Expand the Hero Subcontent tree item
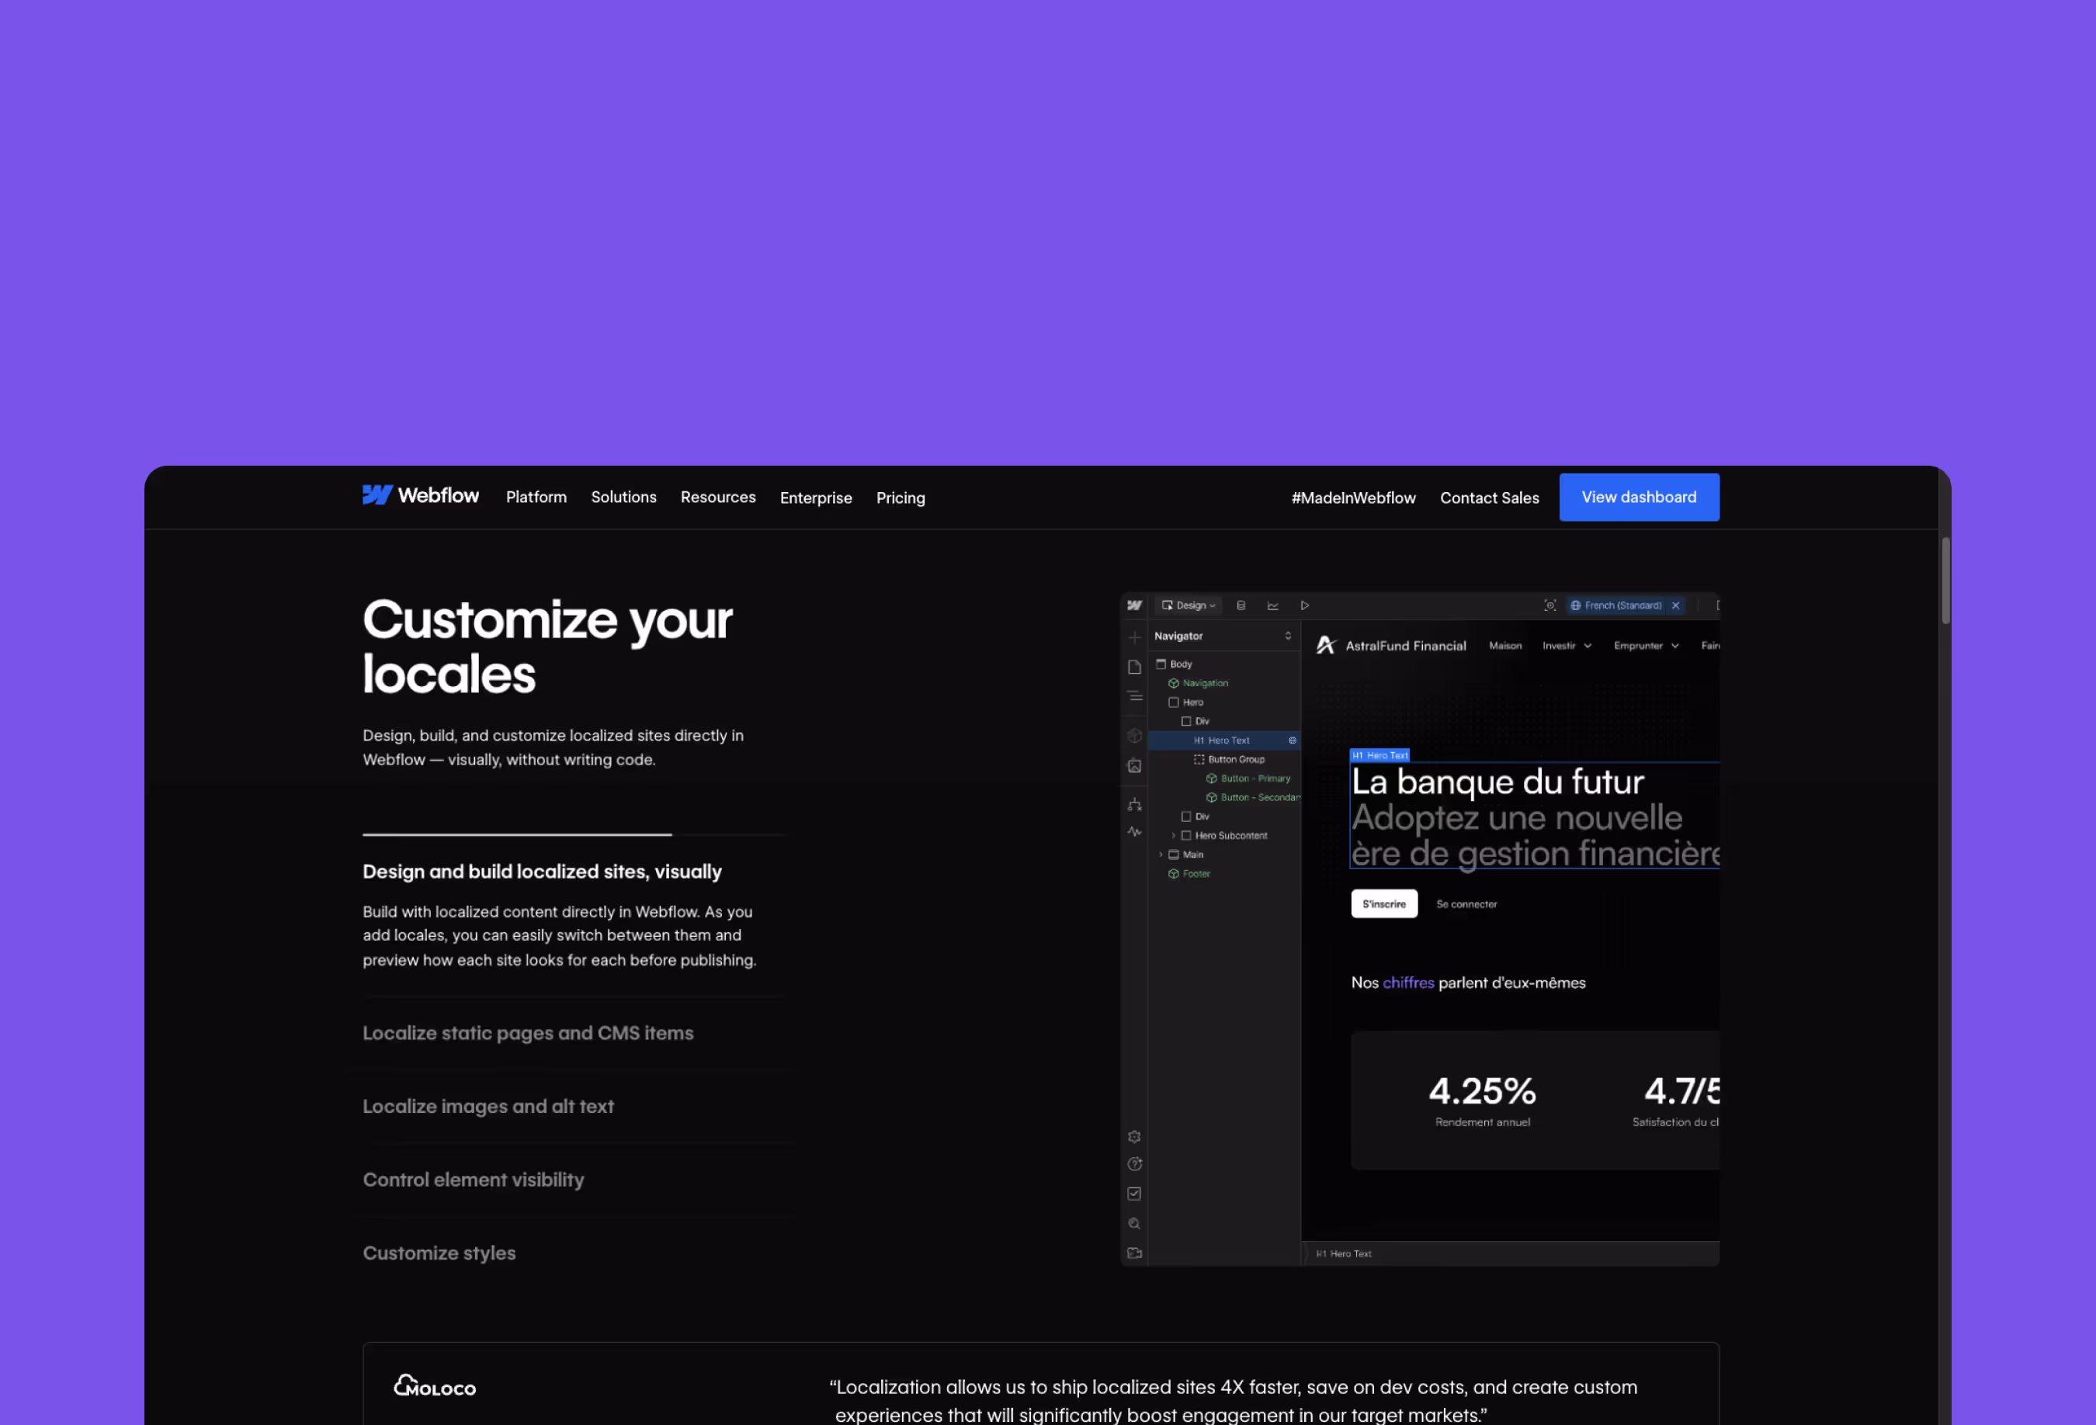The height and width of the screenshot is (1425, 2096). point(1173,836)
